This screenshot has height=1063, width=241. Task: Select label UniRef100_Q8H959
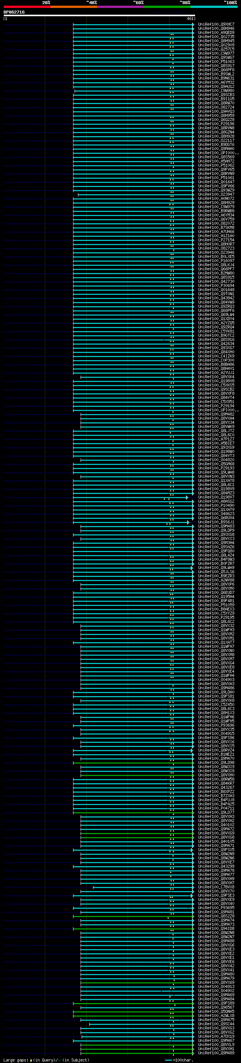pos(216,115)
